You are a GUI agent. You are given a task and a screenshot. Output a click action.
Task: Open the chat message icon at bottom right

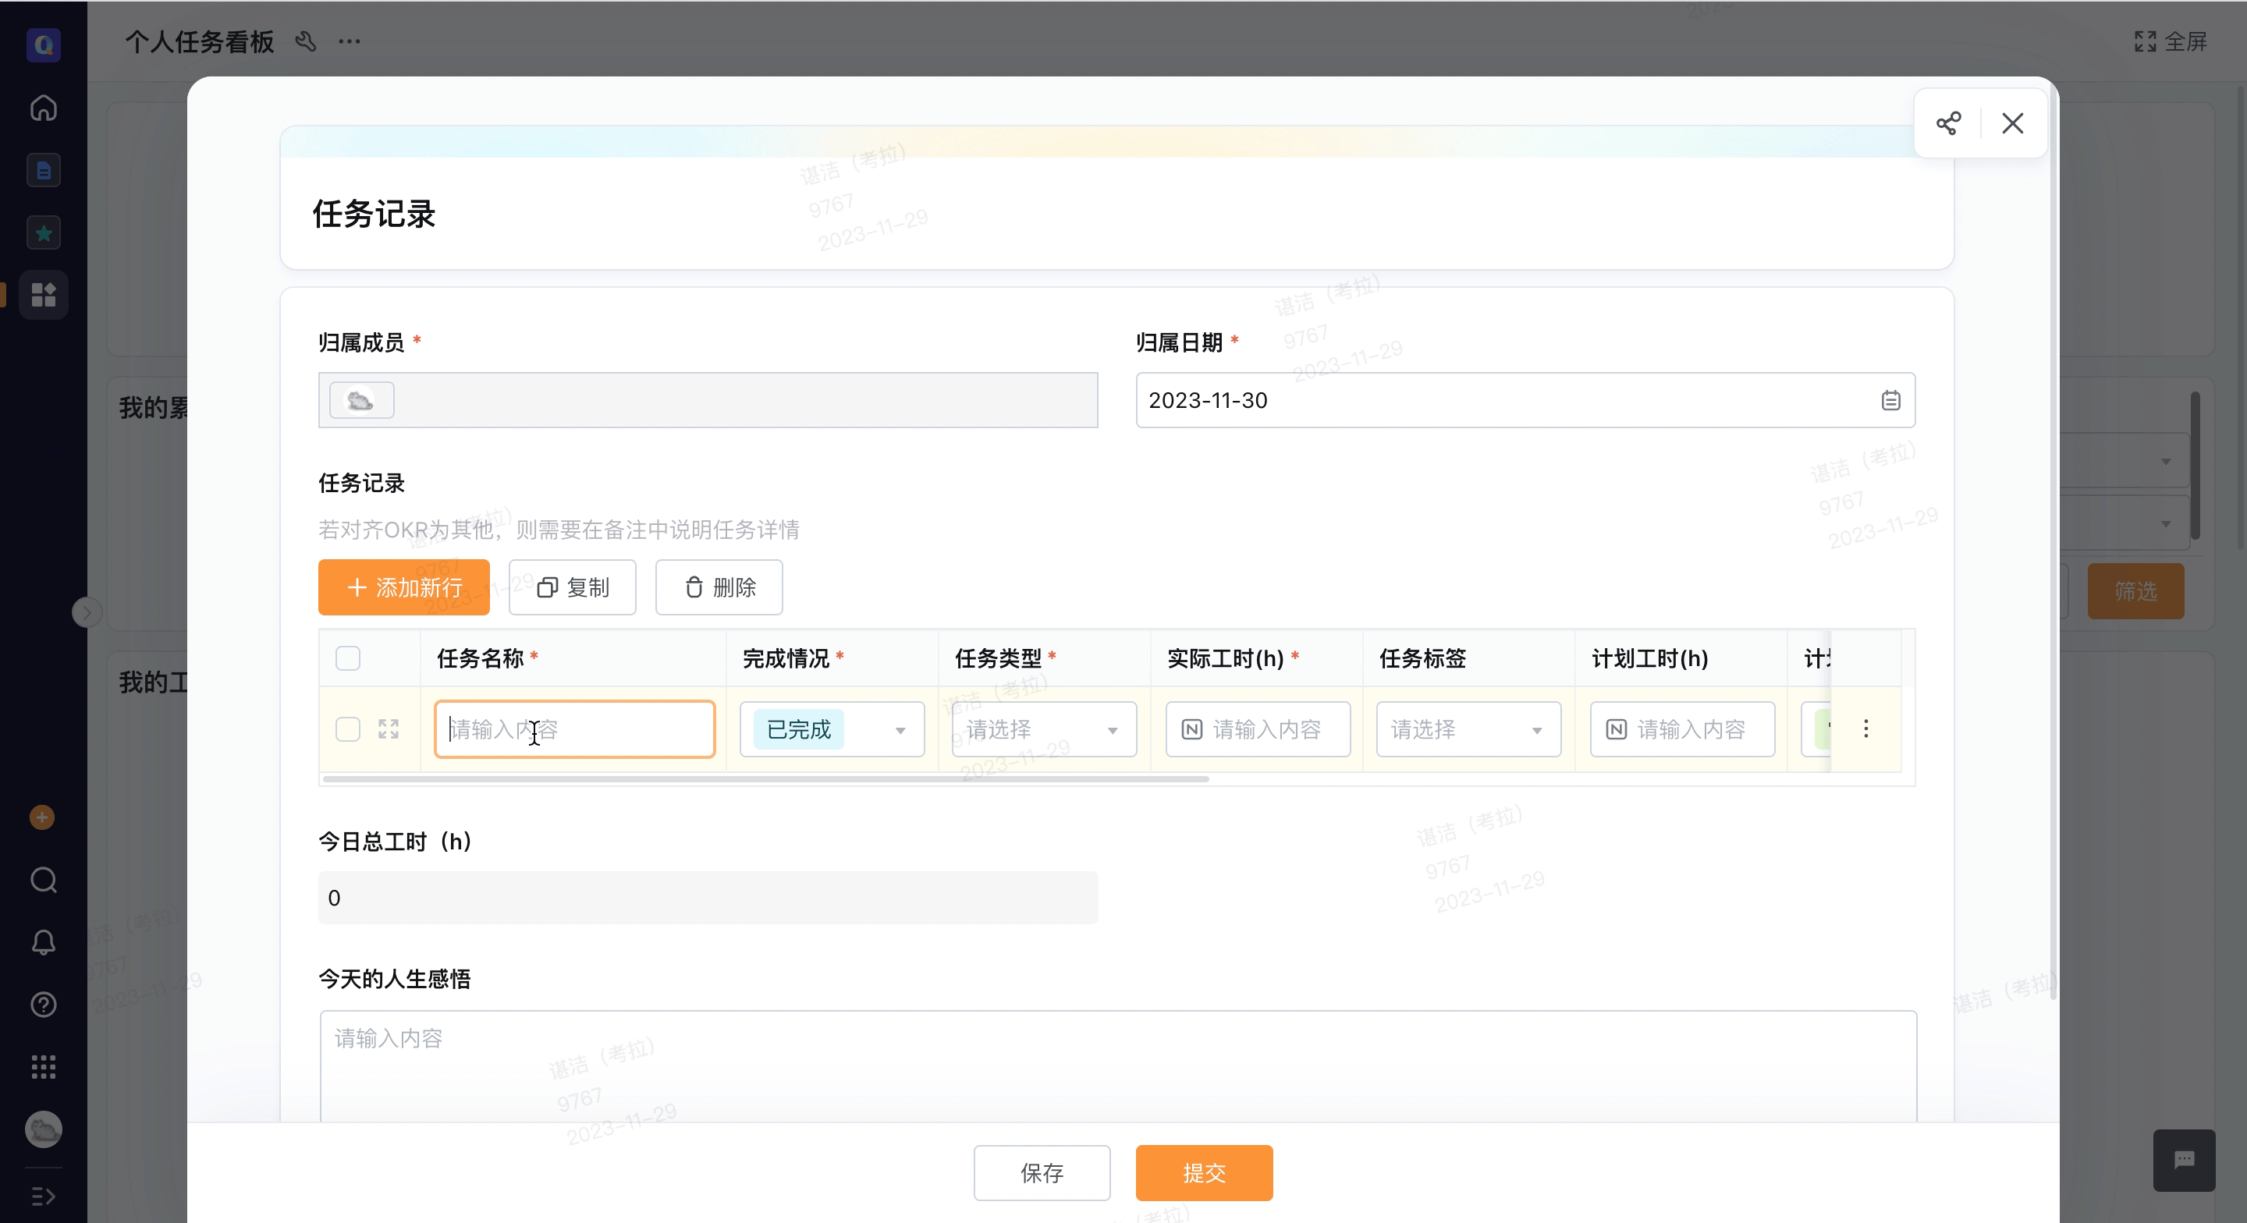2183,1160
